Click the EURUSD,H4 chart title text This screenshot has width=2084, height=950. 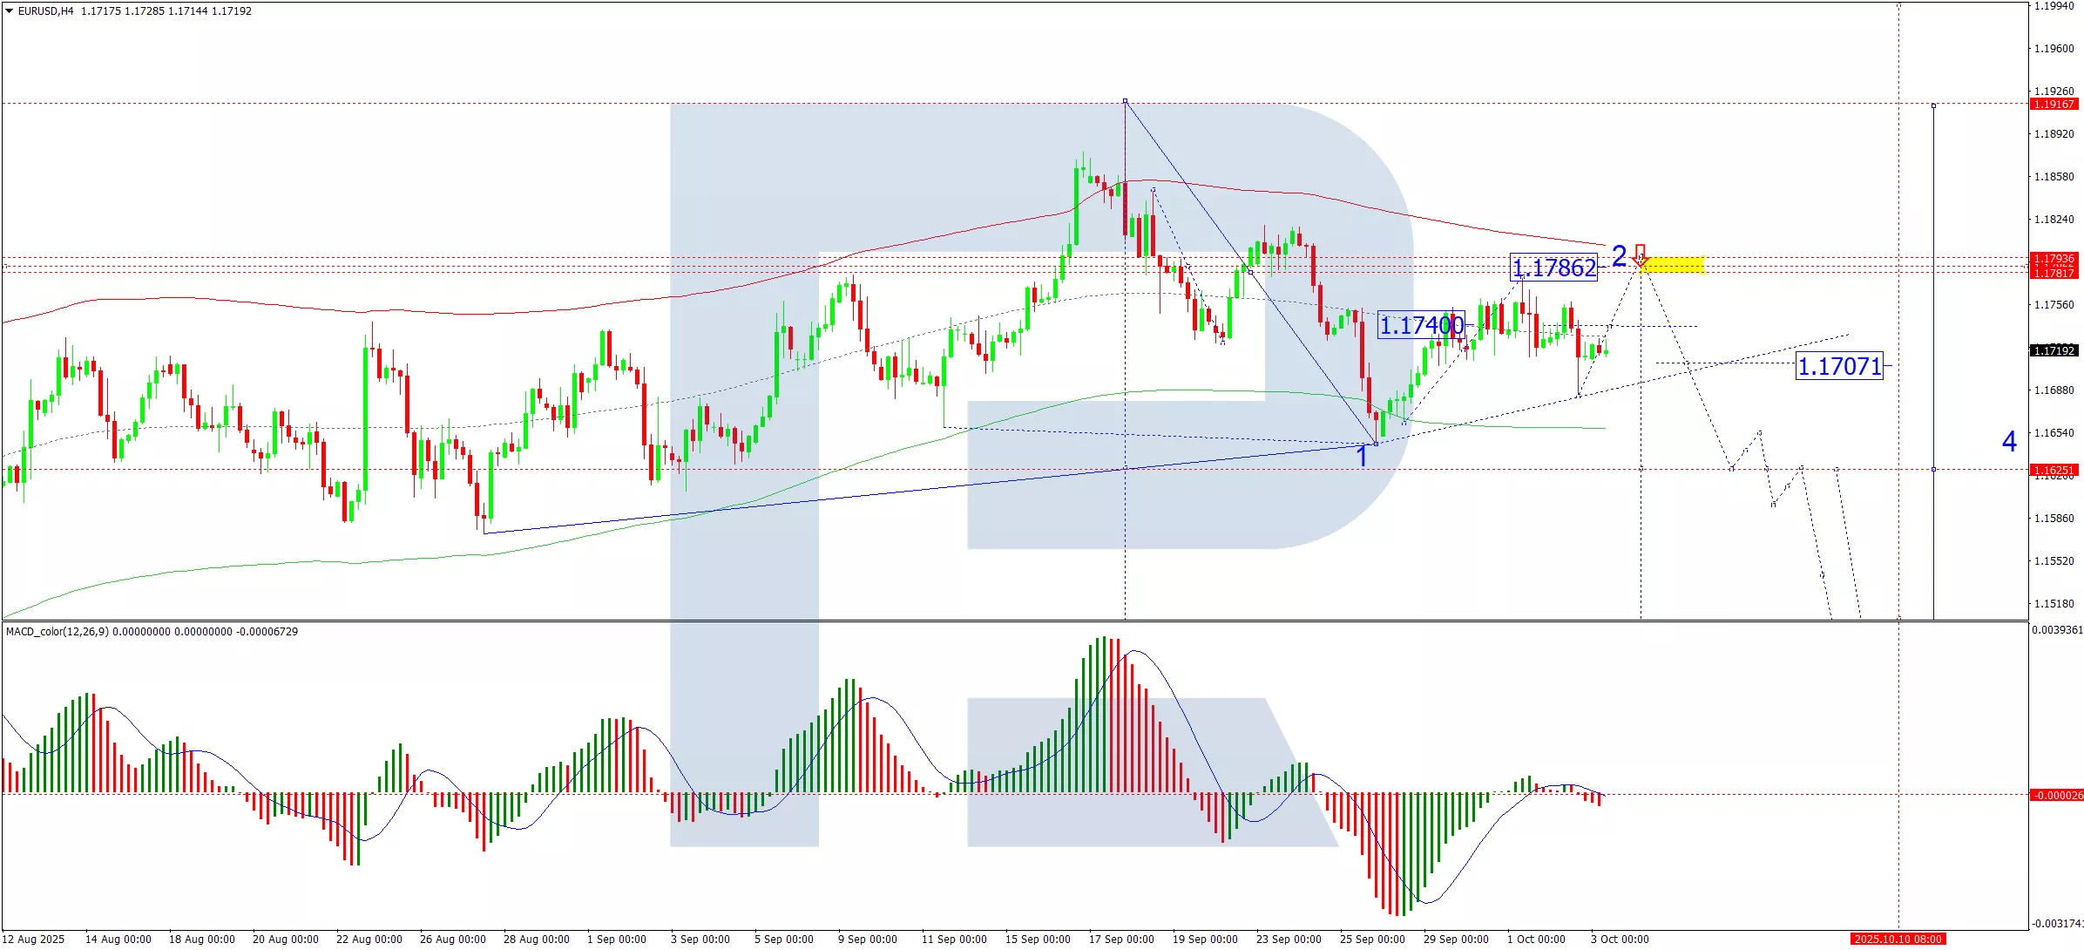coord(45,11)
